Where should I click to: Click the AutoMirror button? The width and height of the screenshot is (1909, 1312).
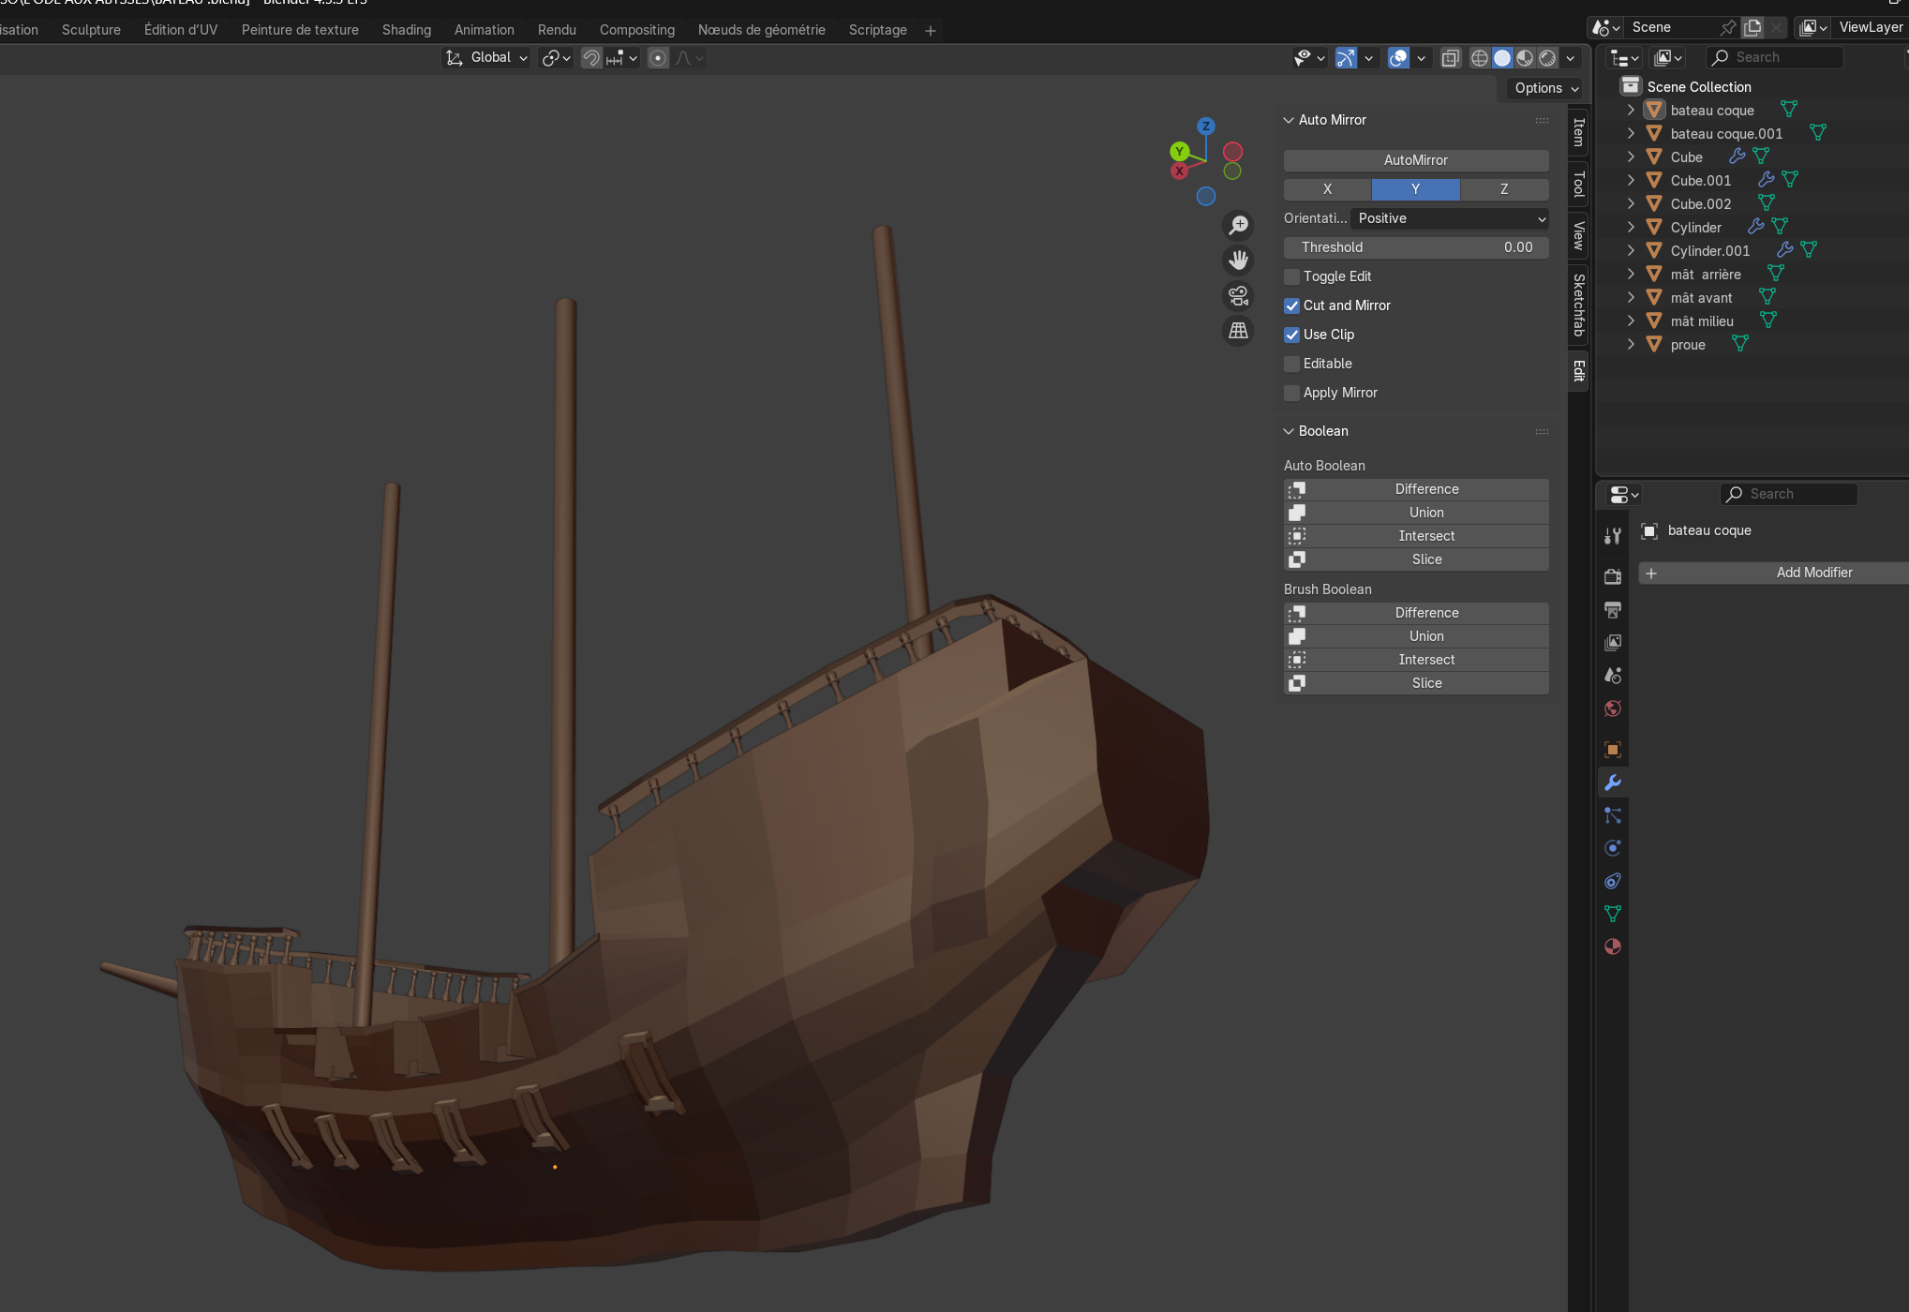tap(1415, 160)
